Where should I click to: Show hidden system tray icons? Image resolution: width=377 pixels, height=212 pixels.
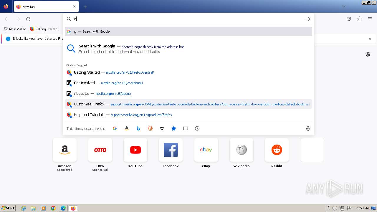click(328, 208)
